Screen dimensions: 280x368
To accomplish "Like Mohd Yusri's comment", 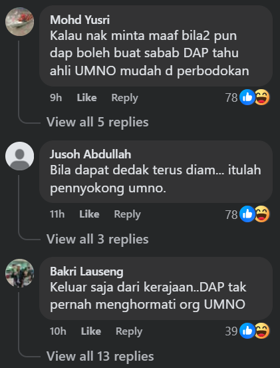I will click(x=86, y=98).
